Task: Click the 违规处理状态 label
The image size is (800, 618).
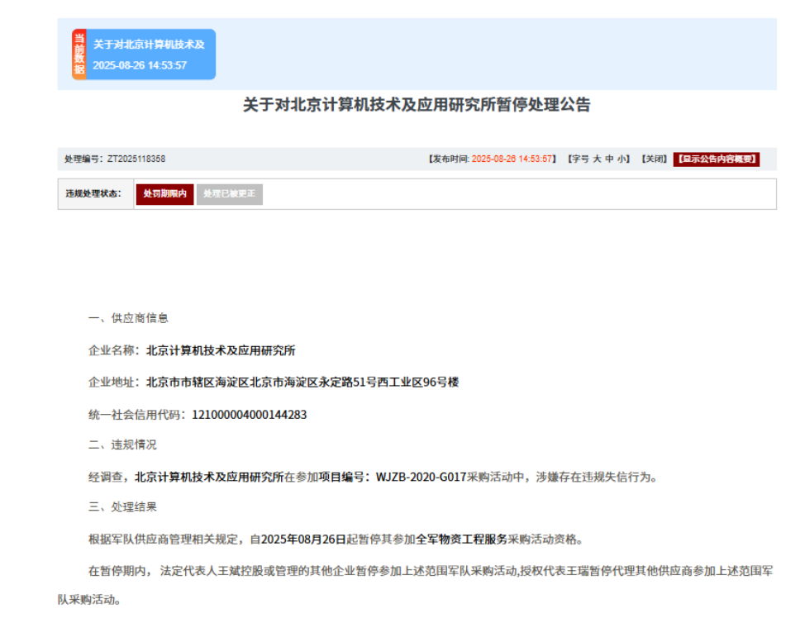Action: click(93, 194)
